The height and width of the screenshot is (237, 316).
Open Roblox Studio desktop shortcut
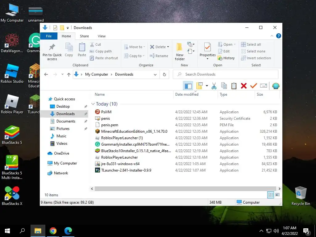(12, 73)
